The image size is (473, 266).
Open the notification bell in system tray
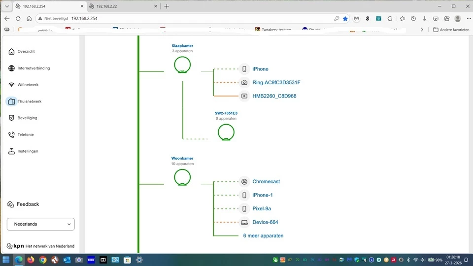[466, 260]
